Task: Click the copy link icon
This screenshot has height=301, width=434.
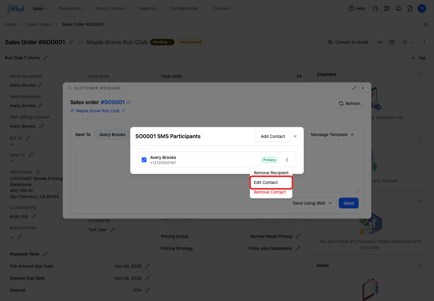Action: (380, 42)
